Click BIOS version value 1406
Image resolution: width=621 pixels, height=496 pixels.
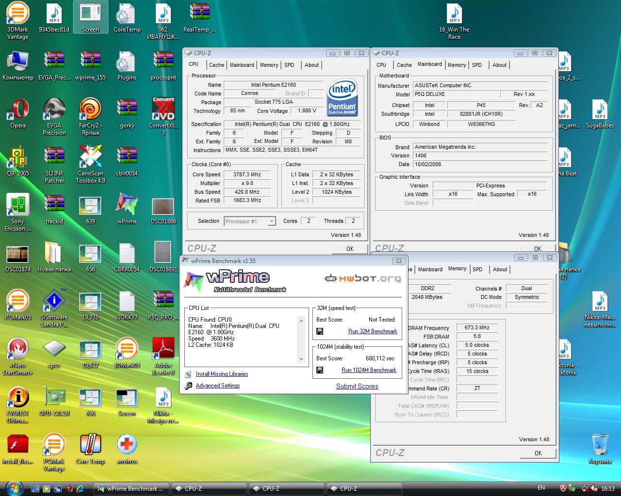[x=480, y=155]
